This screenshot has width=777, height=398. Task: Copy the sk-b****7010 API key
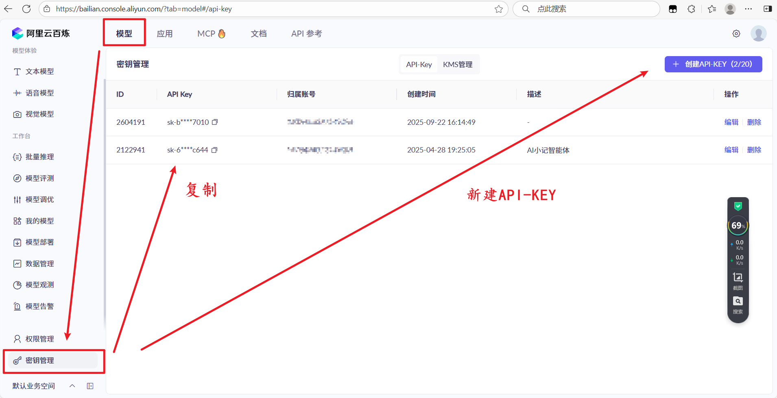tap(215, 122)
